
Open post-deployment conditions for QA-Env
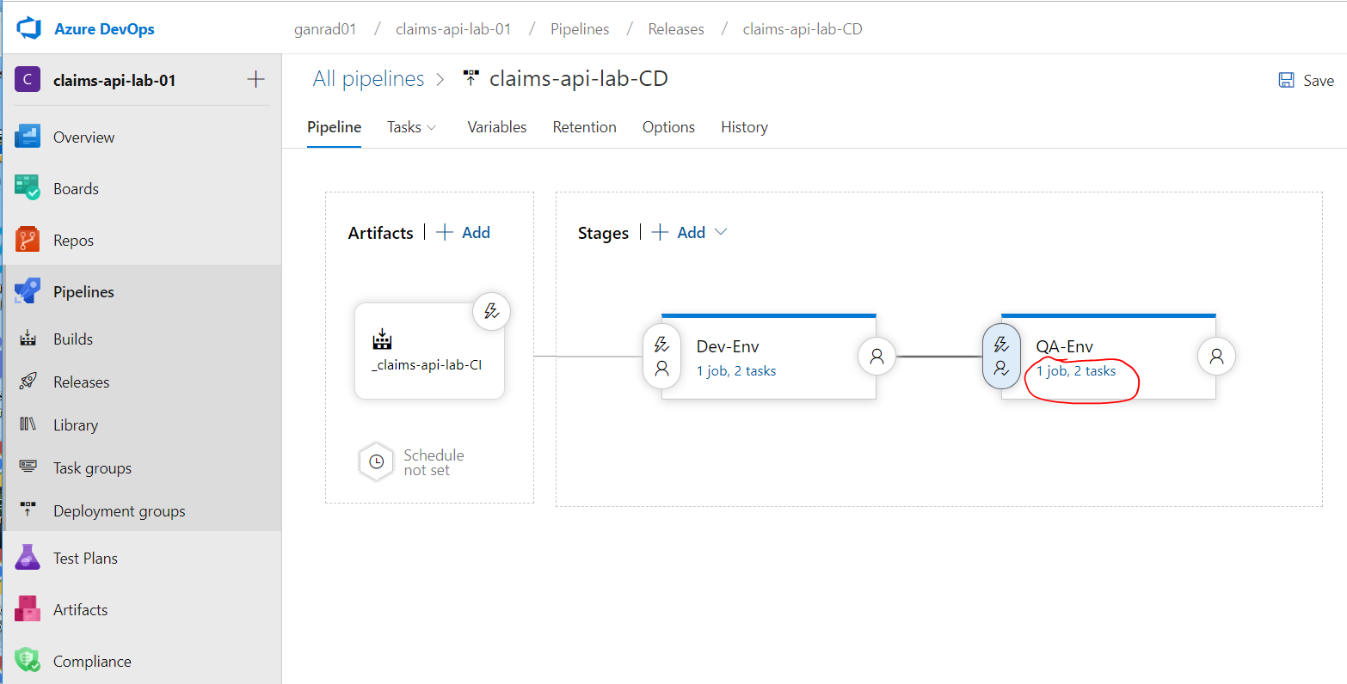1216,356
